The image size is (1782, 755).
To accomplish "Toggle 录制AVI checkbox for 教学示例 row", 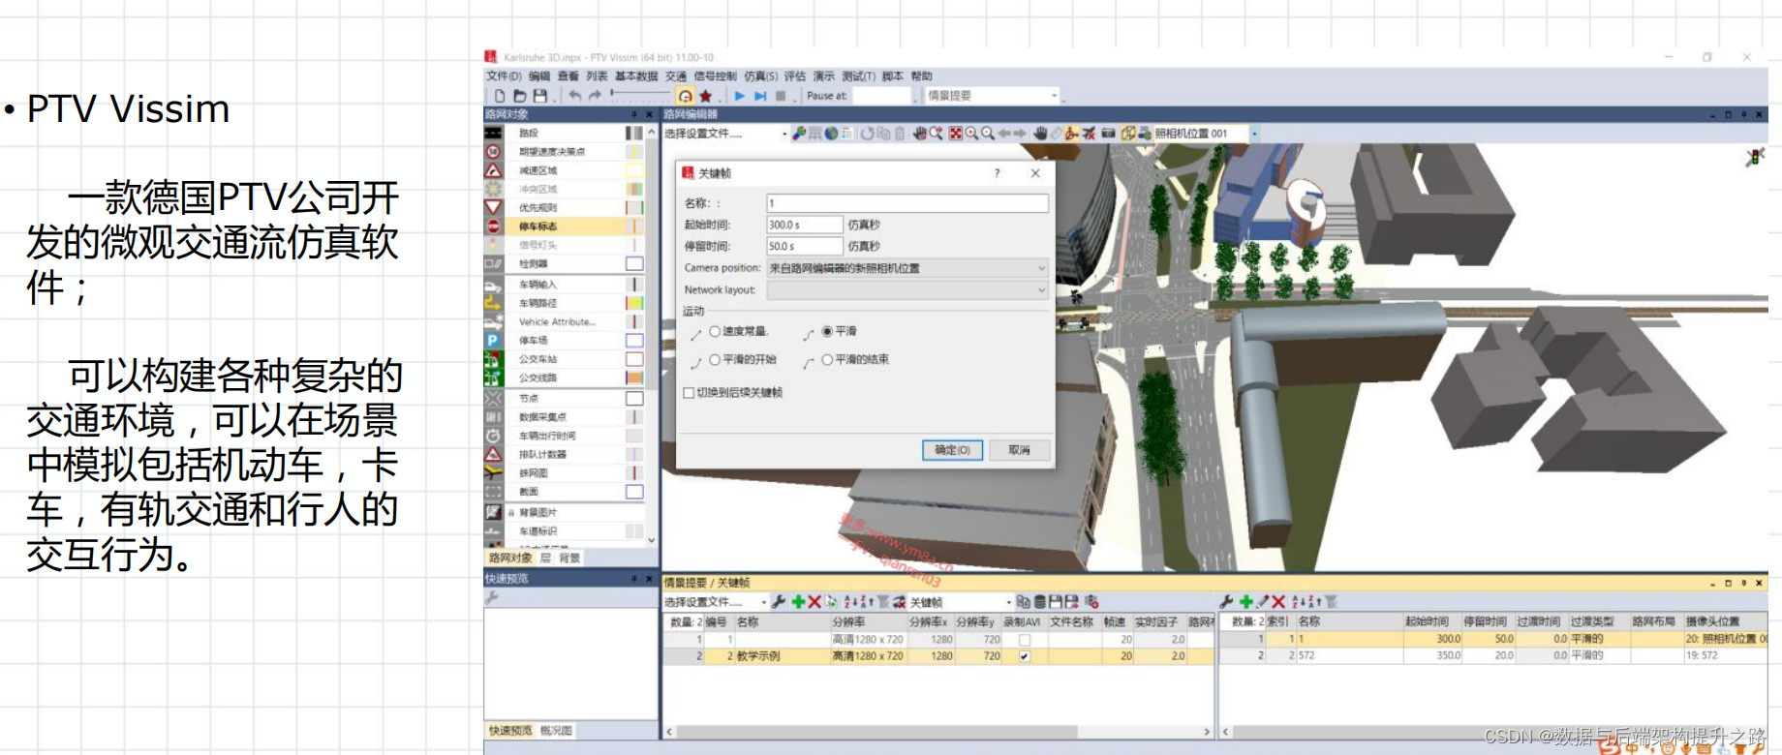I will (1025, 656).
